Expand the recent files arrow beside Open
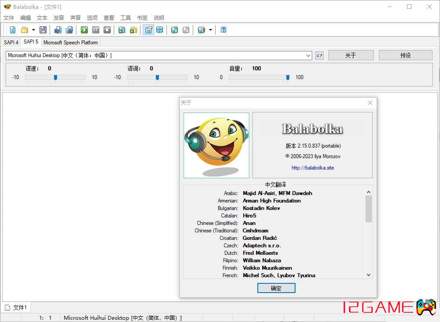 (33, 30)
